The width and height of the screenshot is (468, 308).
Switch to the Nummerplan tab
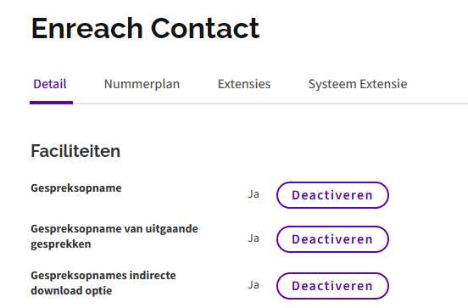pyautogui.click(x=142, y=84)
